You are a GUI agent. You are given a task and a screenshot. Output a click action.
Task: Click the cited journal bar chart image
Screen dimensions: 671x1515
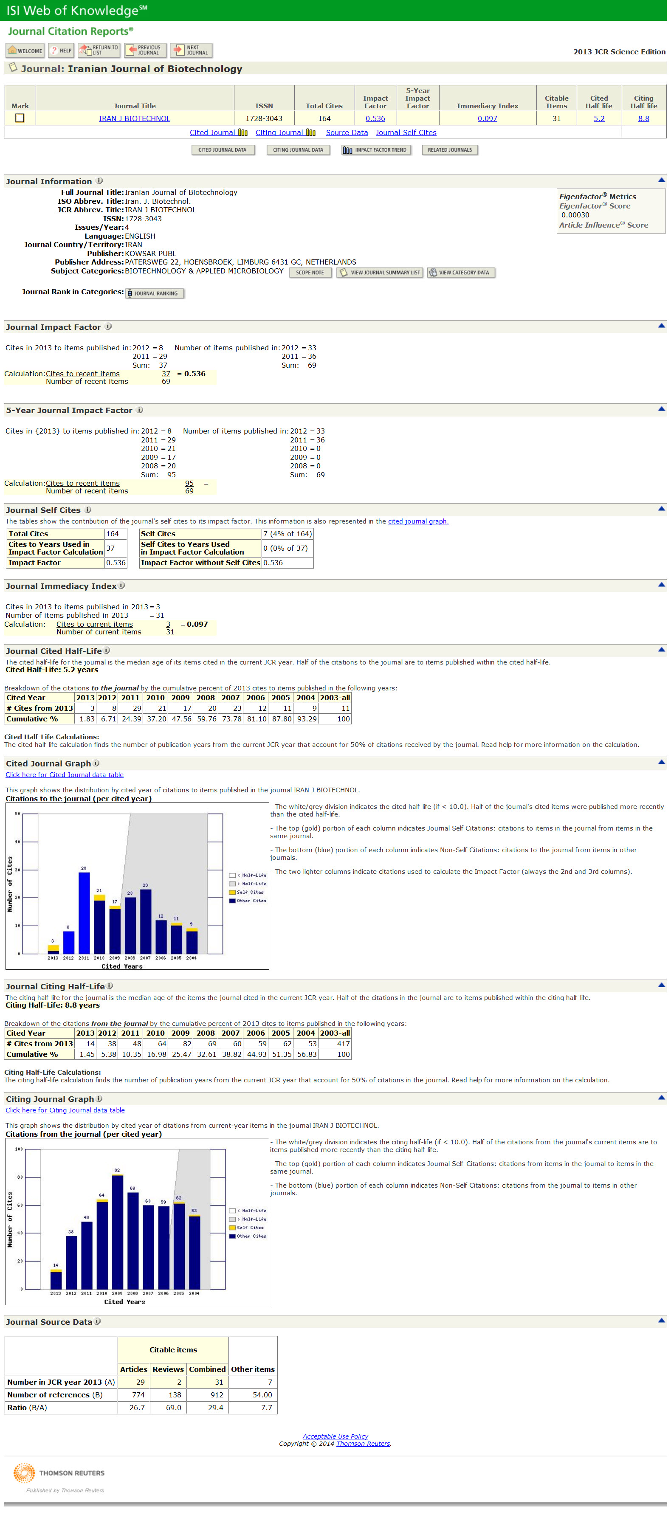(137, 886)
